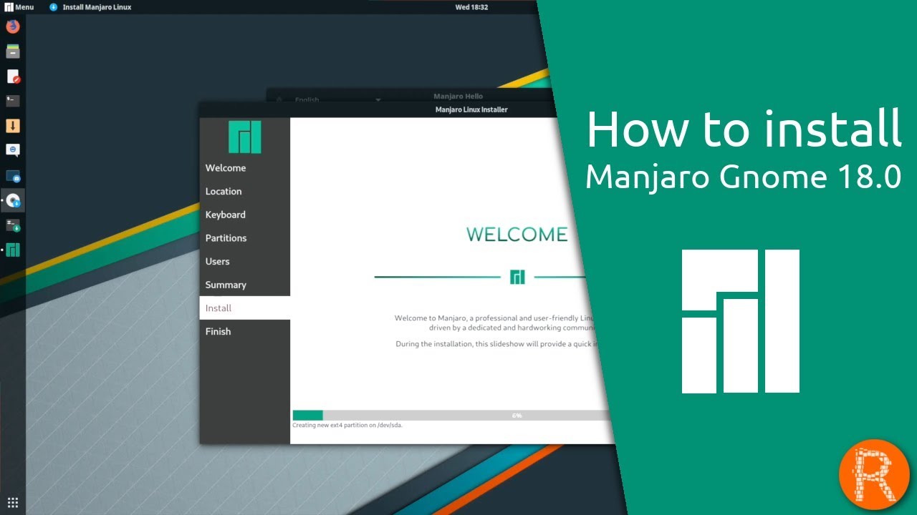
Task: Select the Summary step in installer
Action: (x=245, y=285)
